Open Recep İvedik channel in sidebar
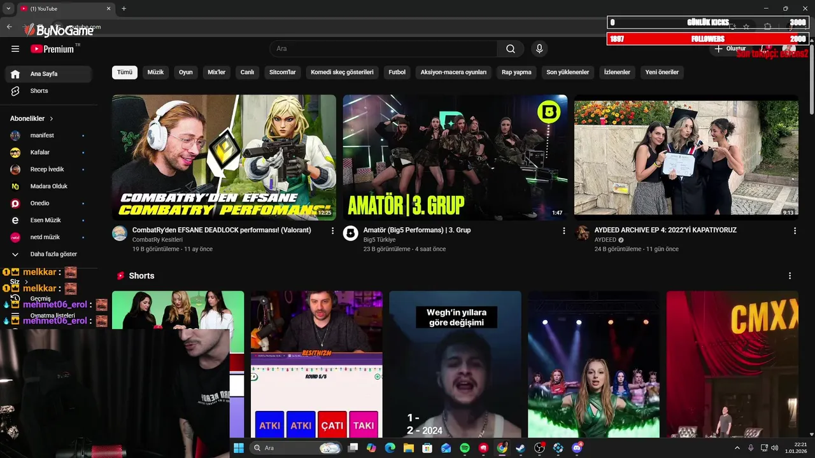 pyautogui.click(x=48, y=170)
